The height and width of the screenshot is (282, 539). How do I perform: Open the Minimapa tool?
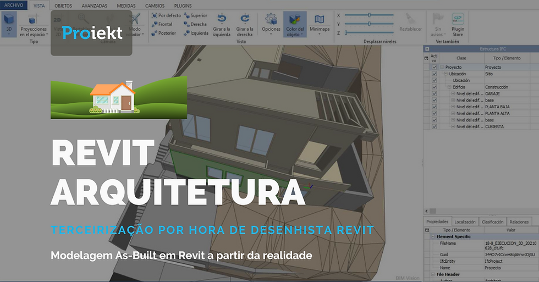coord(320,24)
